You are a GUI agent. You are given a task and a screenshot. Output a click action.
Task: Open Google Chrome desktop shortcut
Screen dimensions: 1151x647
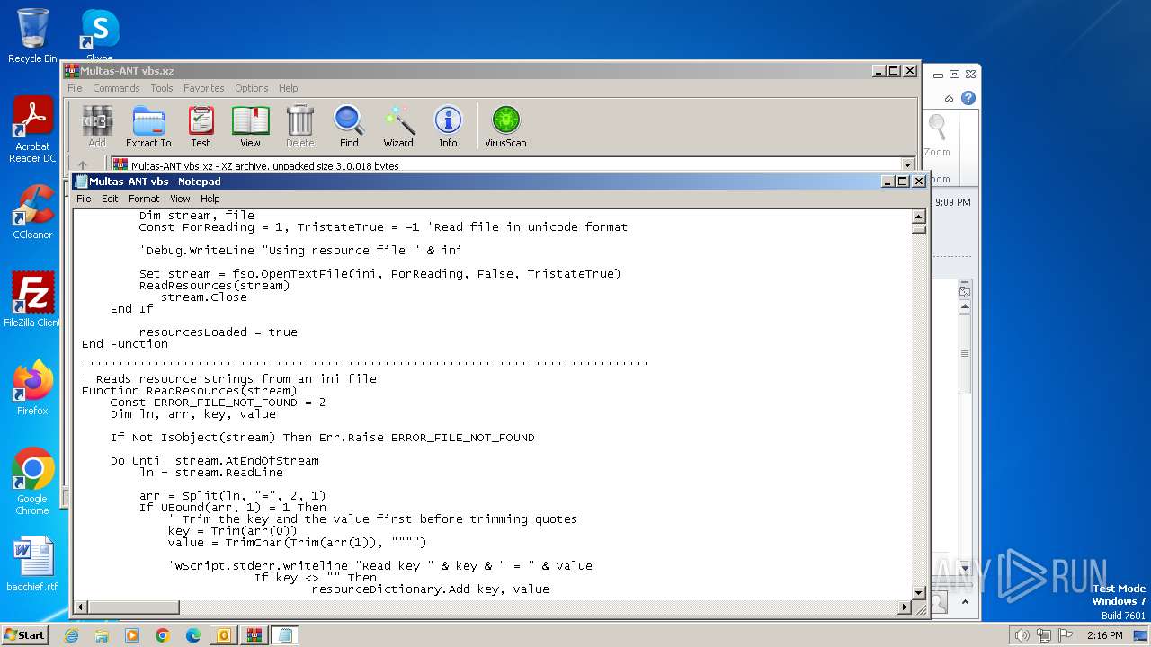pyautogui.click(x=32, y=482)
